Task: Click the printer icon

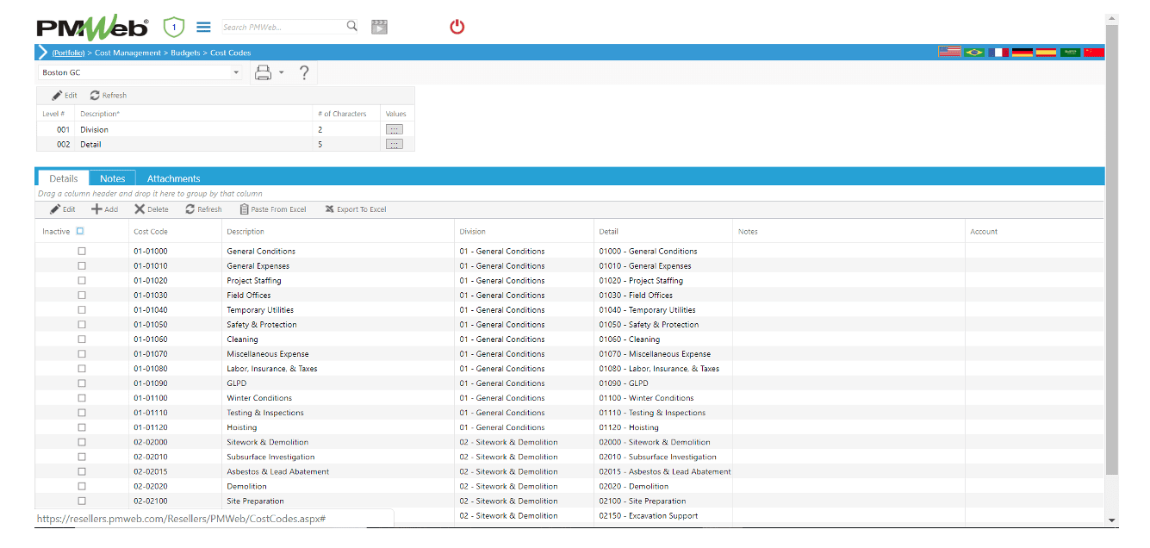Action: (x=264, y=73)
